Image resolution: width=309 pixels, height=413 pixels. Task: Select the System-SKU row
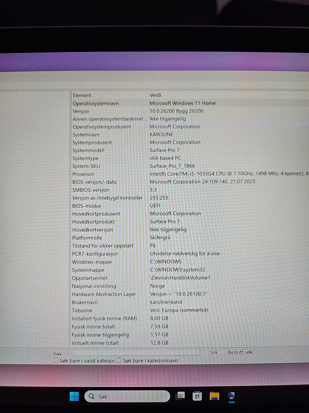point(190,166)
